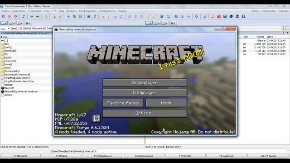Open the Справка menu

pos(284,11)
